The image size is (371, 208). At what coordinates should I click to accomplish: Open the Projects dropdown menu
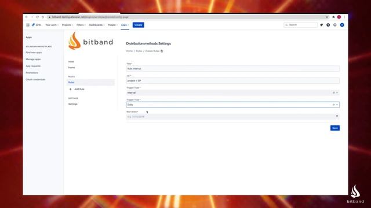68,25
